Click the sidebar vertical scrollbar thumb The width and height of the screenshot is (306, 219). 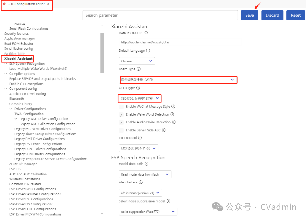pos(102,53)
